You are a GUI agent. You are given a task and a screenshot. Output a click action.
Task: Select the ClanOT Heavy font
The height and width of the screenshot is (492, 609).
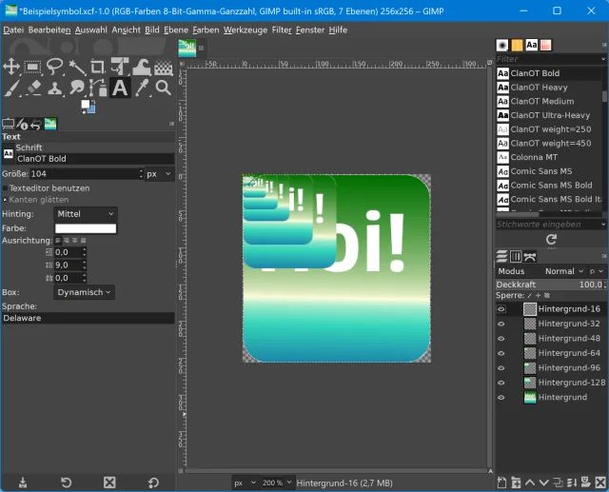click(x=539, y=88)
